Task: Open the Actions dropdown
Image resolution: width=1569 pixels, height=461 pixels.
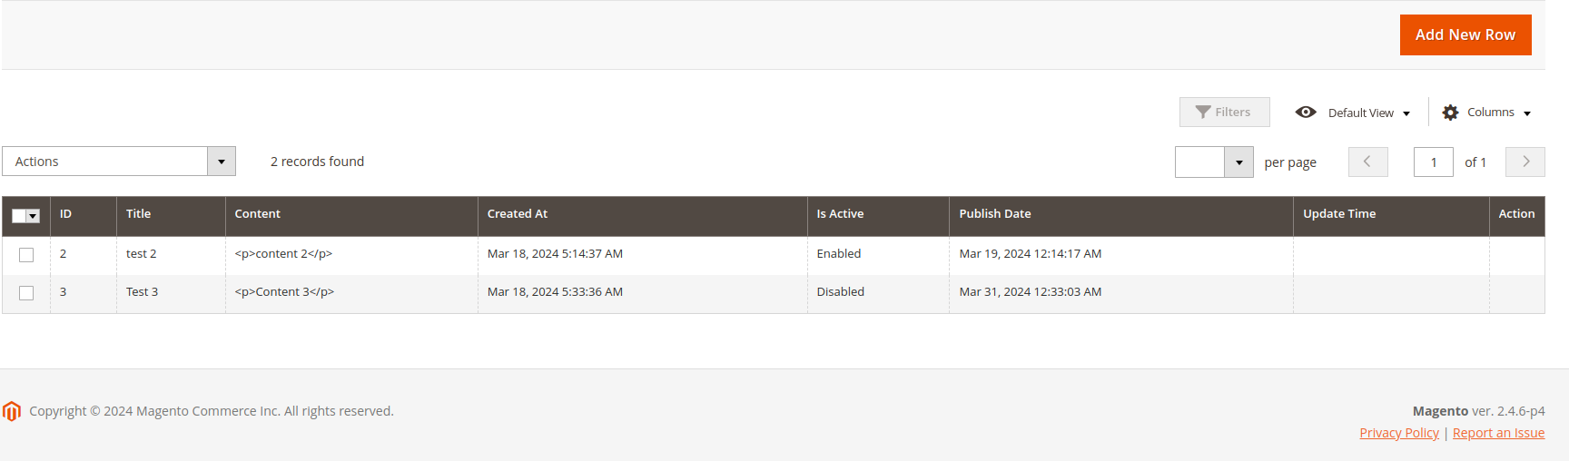Action: point(119,162)
